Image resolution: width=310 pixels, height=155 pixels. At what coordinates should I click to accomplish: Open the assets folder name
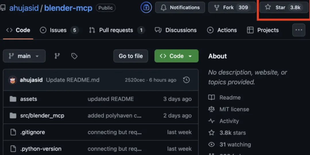click(28, 99)
